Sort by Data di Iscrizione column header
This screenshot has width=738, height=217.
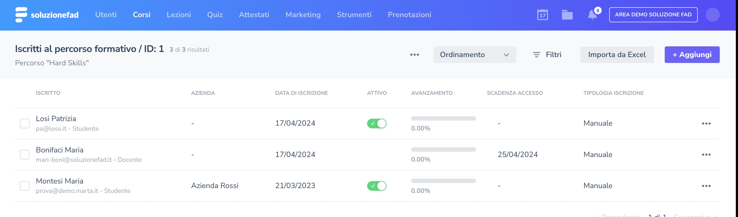point(301,93)
